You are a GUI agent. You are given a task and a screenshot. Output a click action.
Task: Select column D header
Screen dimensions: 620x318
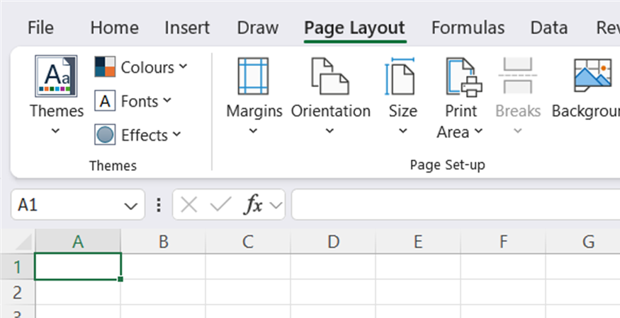[333, 242]
